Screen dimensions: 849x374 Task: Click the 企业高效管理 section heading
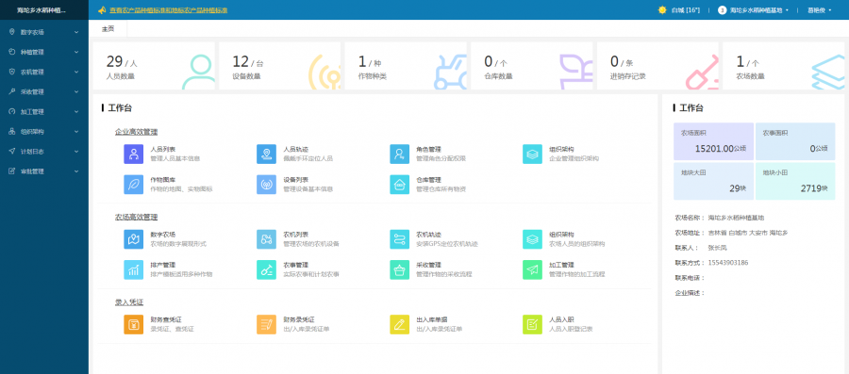[x=136, y=132]
